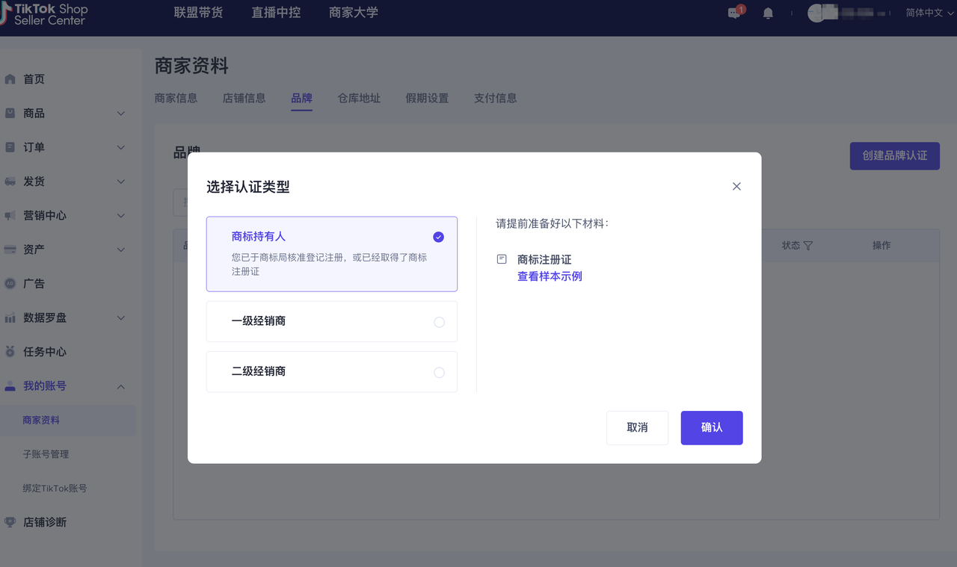957x567 pixels.
Task: Expand the 订单 sidebar menu chevron
Action: pos(121,148)
